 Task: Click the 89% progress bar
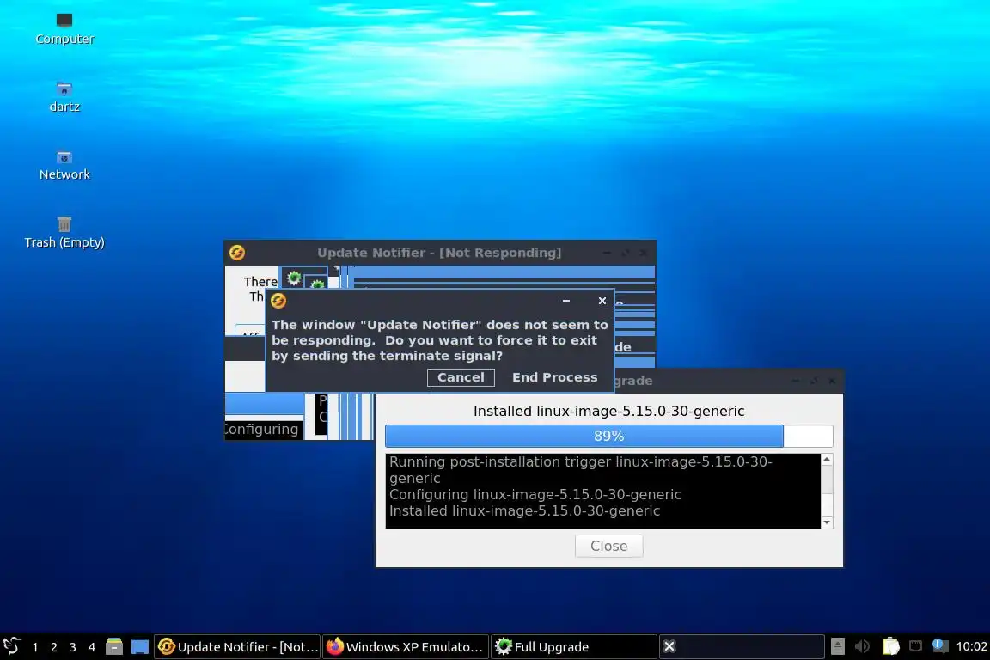[x=608, y=436]
